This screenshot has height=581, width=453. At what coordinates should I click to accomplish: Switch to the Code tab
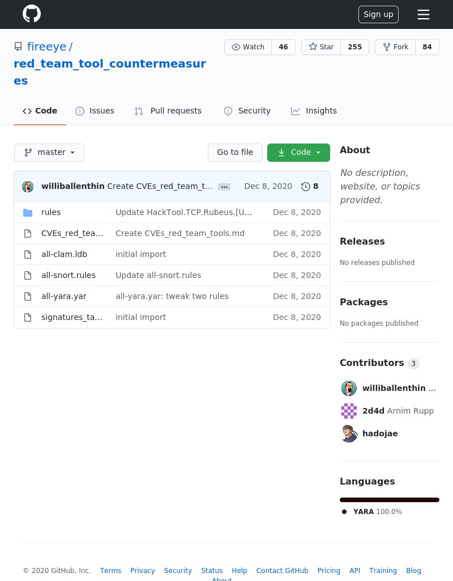point(40,111)
